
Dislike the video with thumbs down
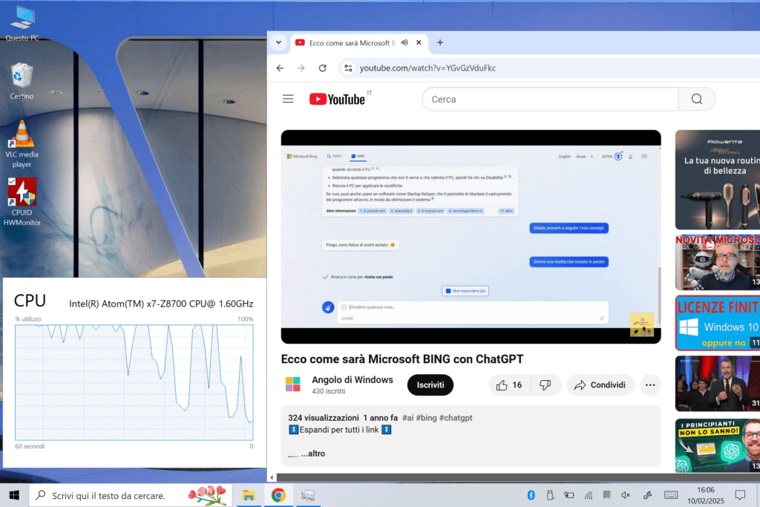[x=545, y=385]
